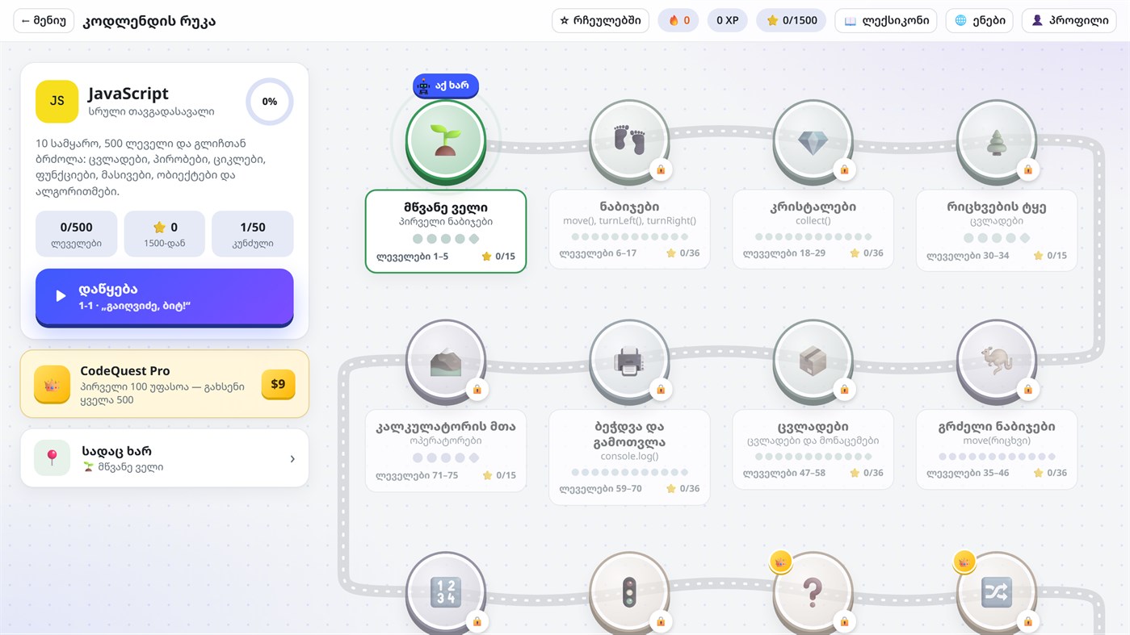Click the pine tree world icon
This screenshot has width=1130, height=635.
coord(997,140)
